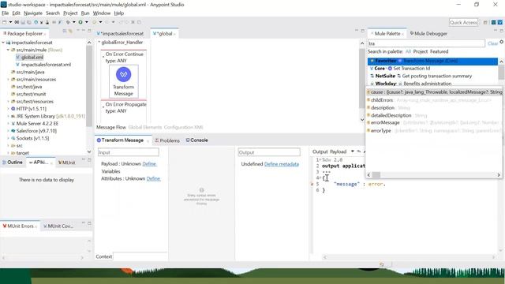Viewport: 505px width, 284px height.
Task: Switch to the Global Elements tab
Action: 145,127
